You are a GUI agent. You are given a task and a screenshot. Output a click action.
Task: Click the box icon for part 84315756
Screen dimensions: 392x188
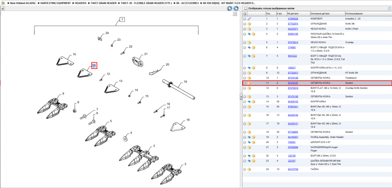[x=249, y=169]
